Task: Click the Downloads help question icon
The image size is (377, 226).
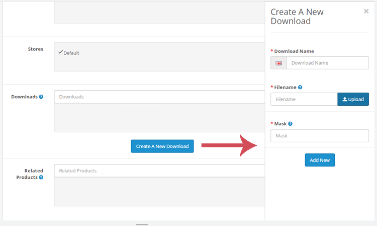Action: (41, 97)
